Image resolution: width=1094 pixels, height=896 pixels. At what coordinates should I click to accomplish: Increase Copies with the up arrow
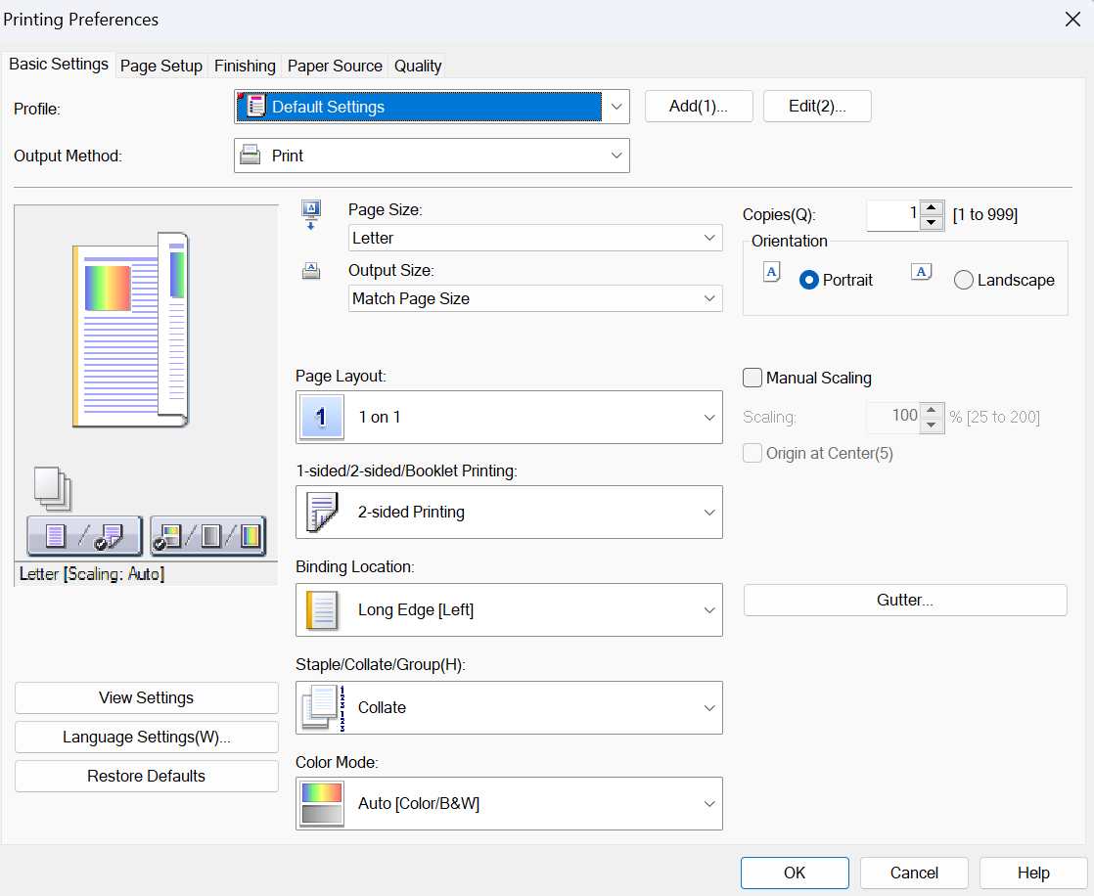[932, 208]
